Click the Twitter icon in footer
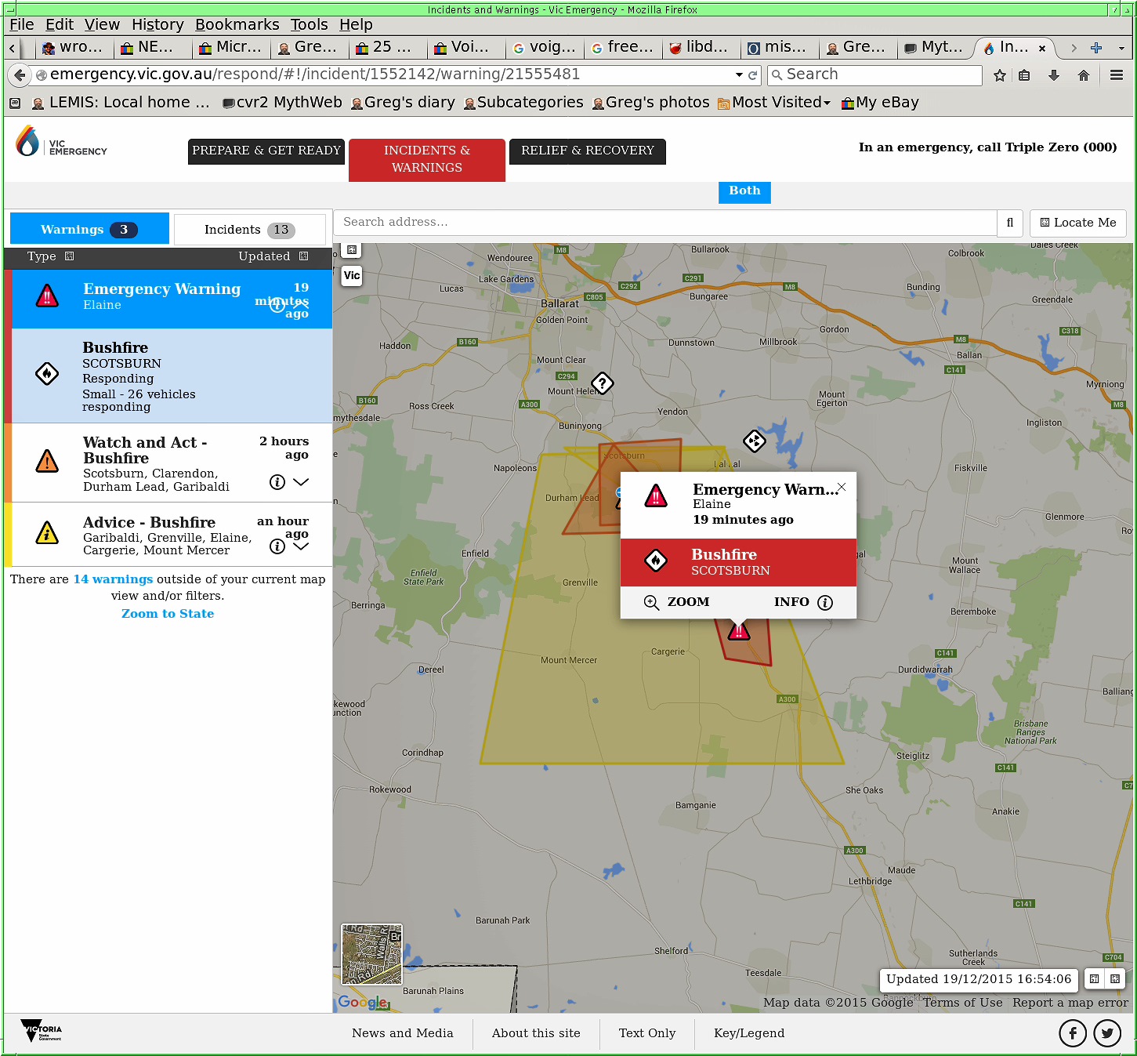This screenshot has width=1137, height=1056. tap(1106, 1033)
